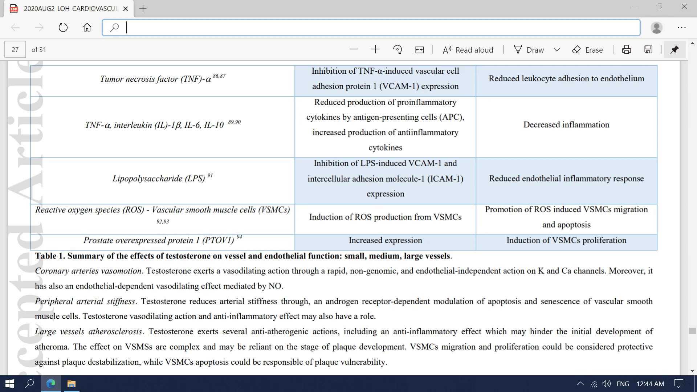The height and width of the screenshot is (392, 697).
Task: Click the 'Table 1. Summary' caption
Action: 243,256
